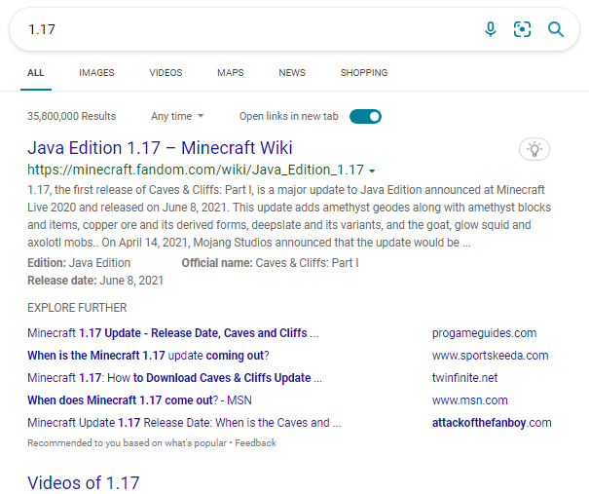Open visual search camera icon
589x494 pixels.
point(522,29)
